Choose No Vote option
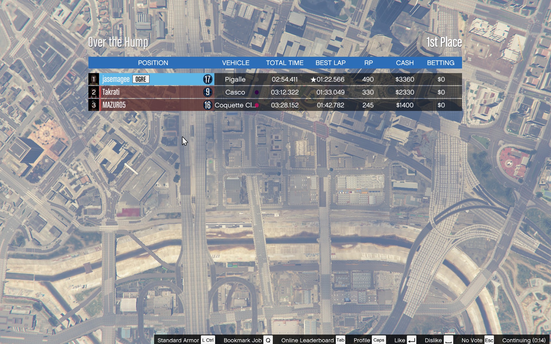 pyautogui.click(x=472, y=340)
